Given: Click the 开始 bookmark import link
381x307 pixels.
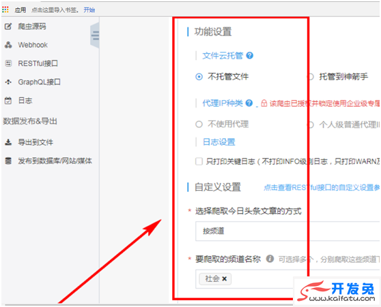Looking at the screenshot, I should coord(89,10).
